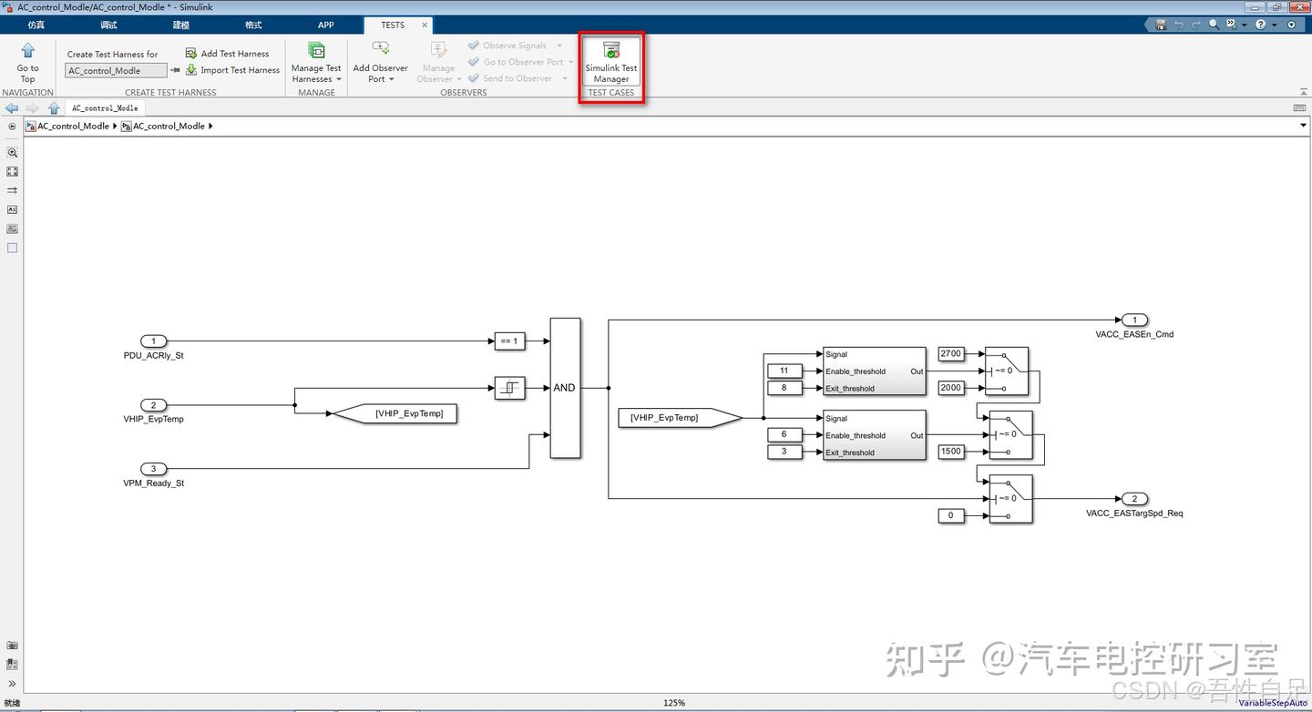The width and height of the screenshot is (1312, 712).
Task: Toggle the hide/show explorer arrow at sidebar top
Action: pyautogui.click(x=12, y=126)
